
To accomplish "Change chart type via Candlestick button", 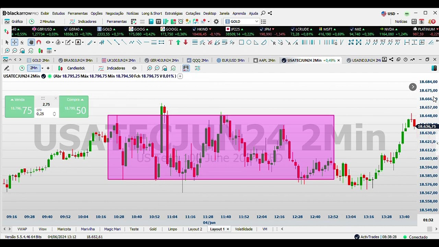I will click(71, 68).
